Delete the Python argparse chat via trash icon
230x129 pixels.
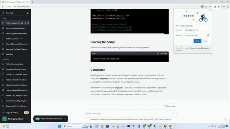(28, 23)
